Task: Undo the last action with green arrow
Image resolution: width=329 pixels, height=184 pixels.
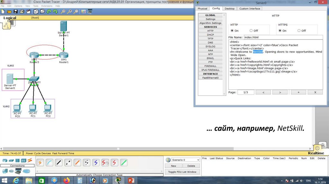Action: [x=49, y=12]
